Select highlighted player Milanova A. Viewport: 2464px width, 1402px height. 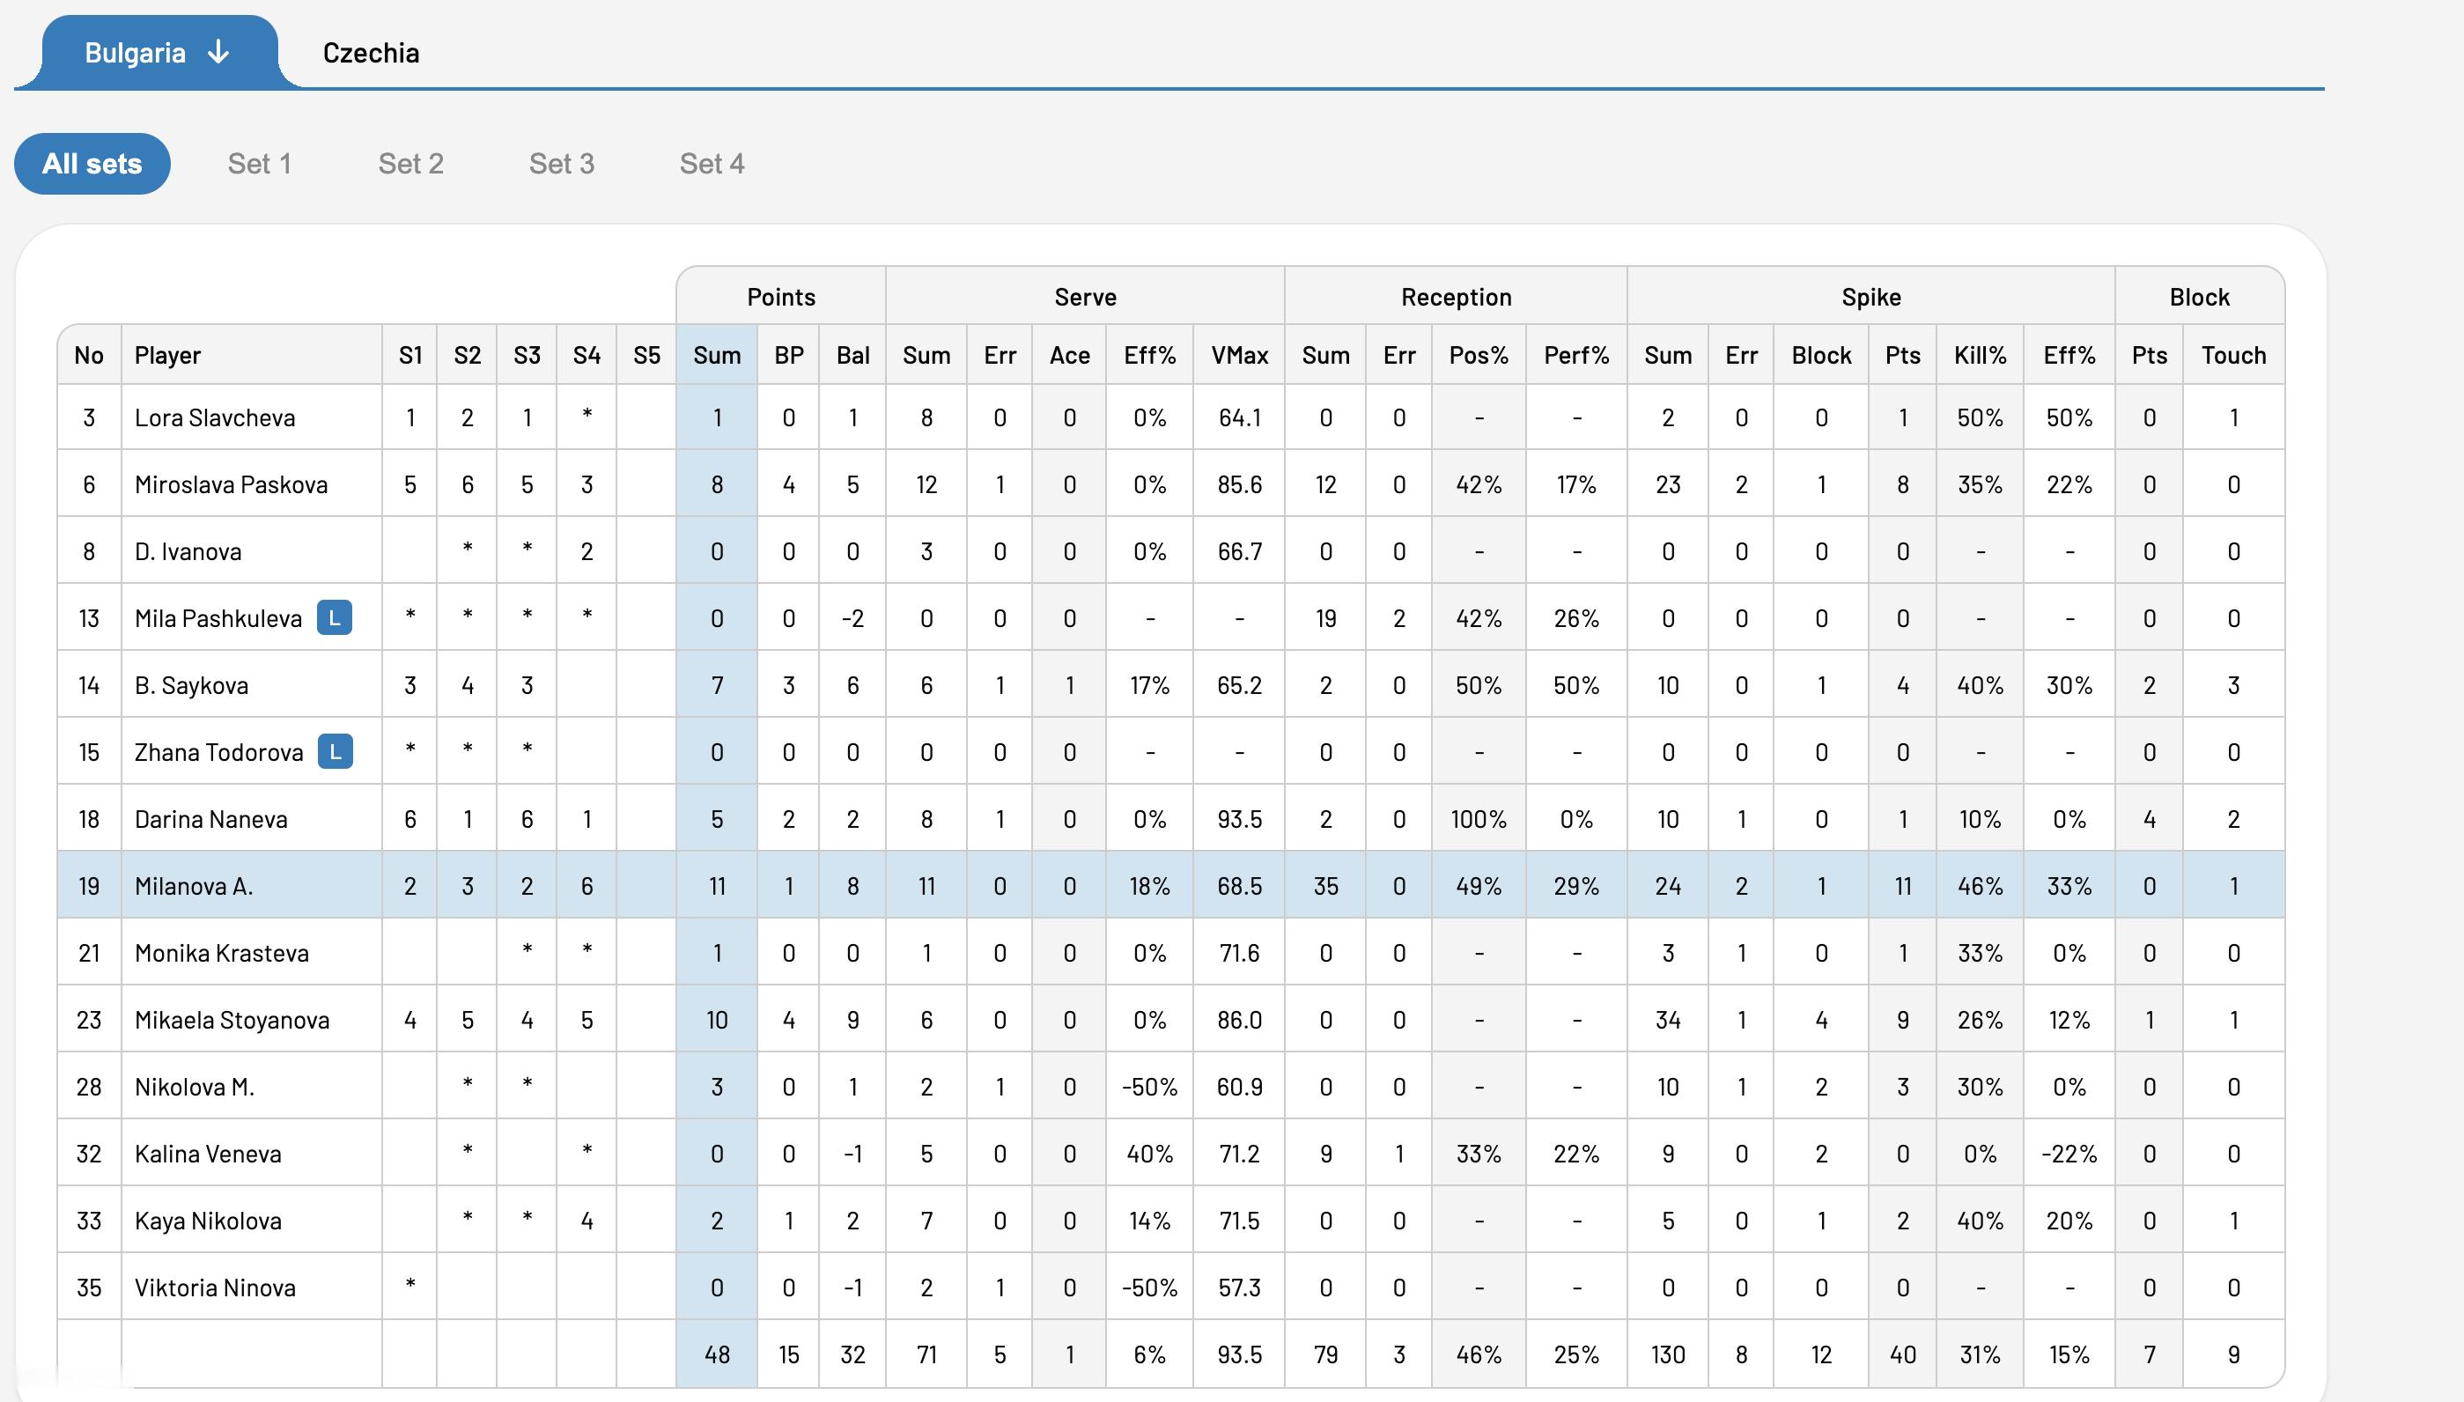tap(194, 886)
